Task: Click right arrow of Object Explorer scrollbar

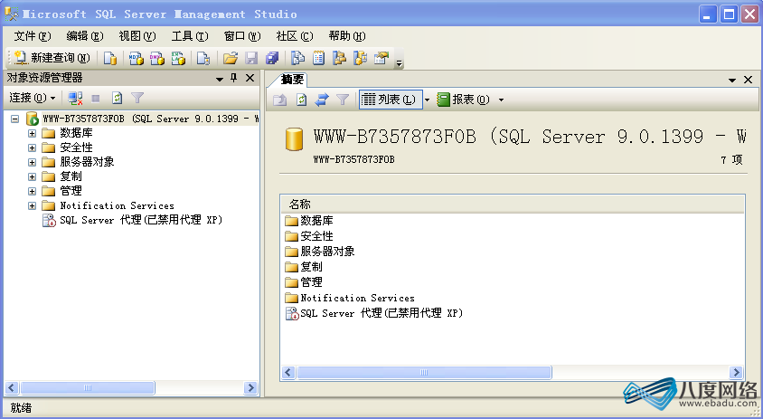Action: (250, 388)
